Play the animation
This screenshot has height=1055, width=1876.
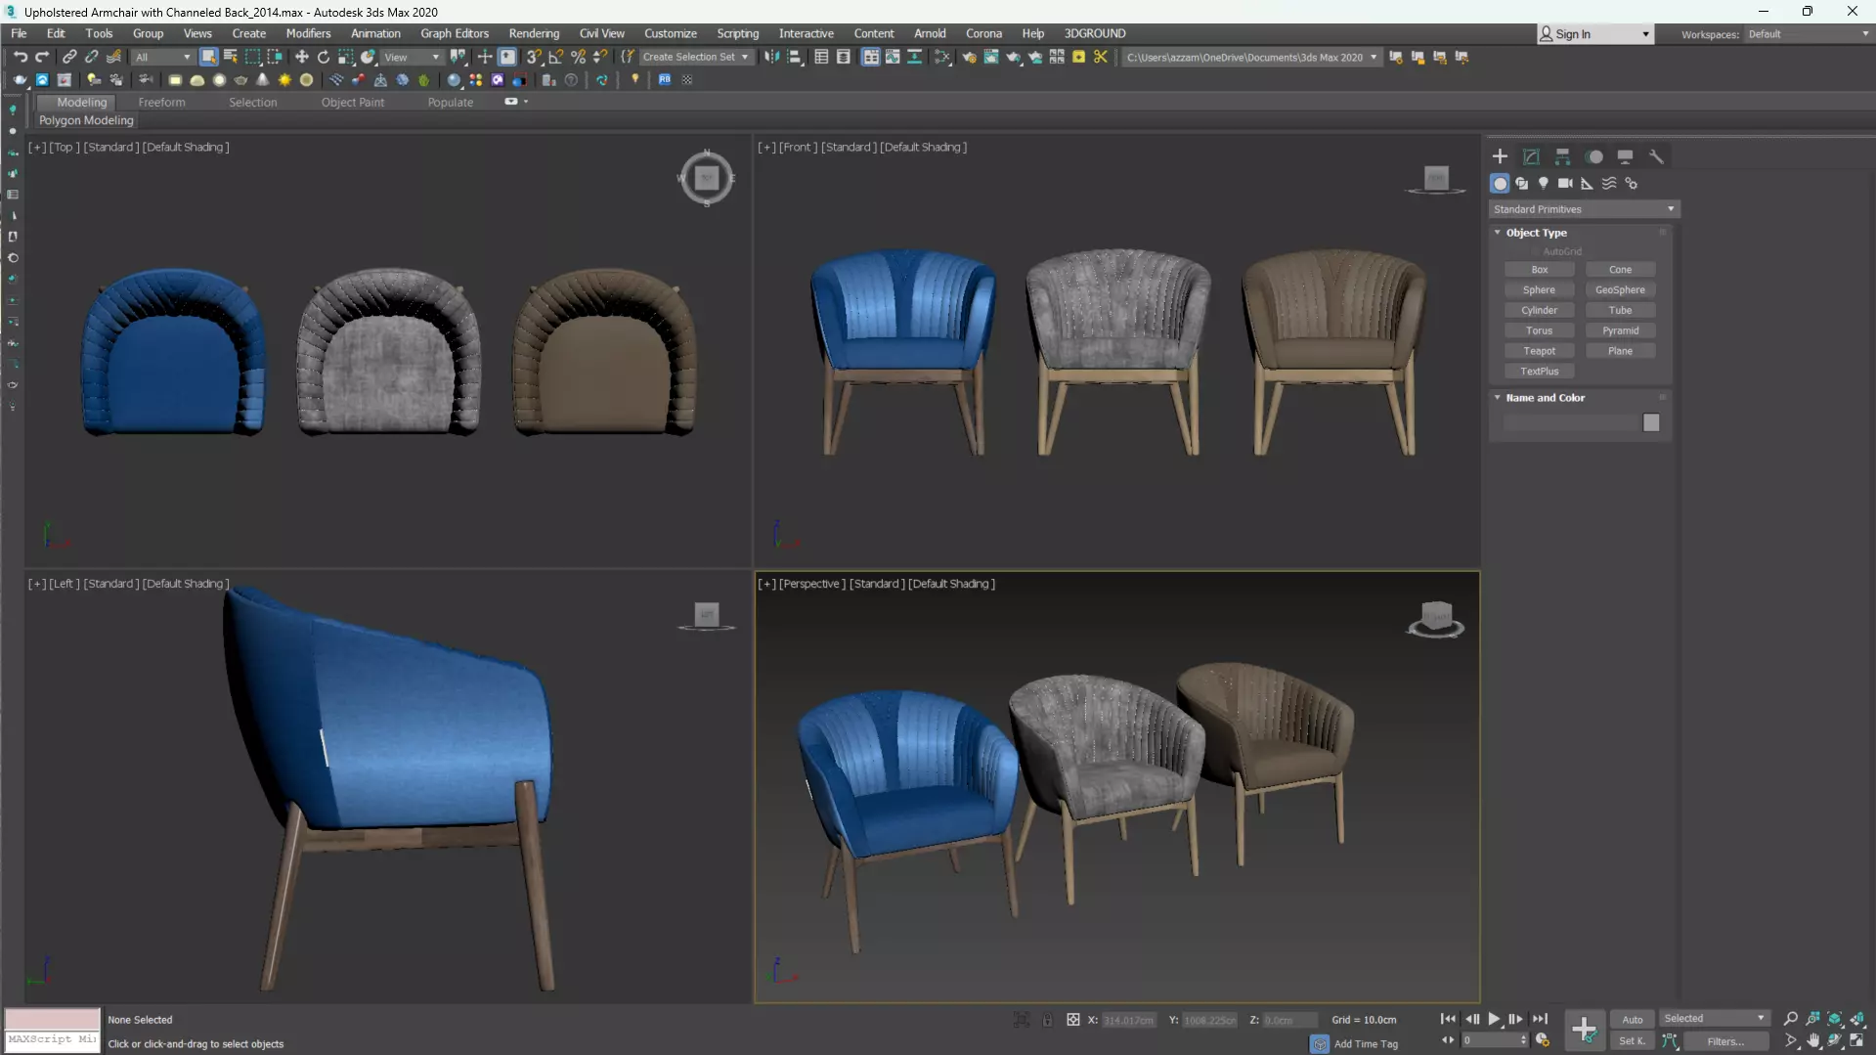pos(1494,1019)
